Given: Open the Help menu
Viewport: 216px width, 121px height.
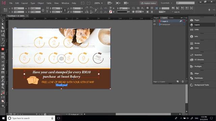Looking at the screenshot, I should (x=74, y=3).
